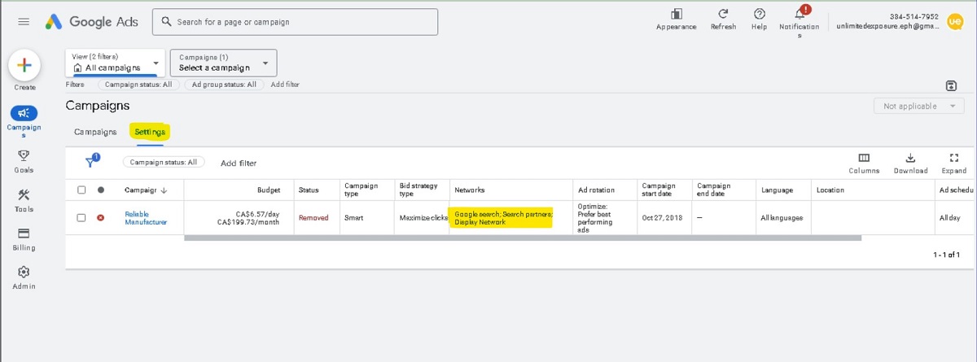The height and width of the screenshot is (362, 977).
Task: Click Add filter beside Campaign status chip
Action: click(x=239, y=164)
